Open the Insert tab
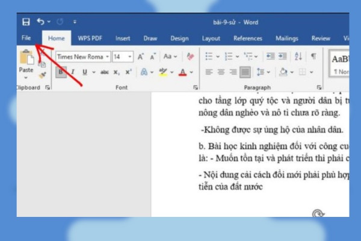361x241 pixels. (123, 39)
